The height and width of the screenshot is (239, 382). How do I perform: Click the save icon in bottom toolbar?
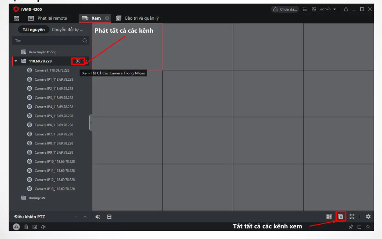[109, 217]
